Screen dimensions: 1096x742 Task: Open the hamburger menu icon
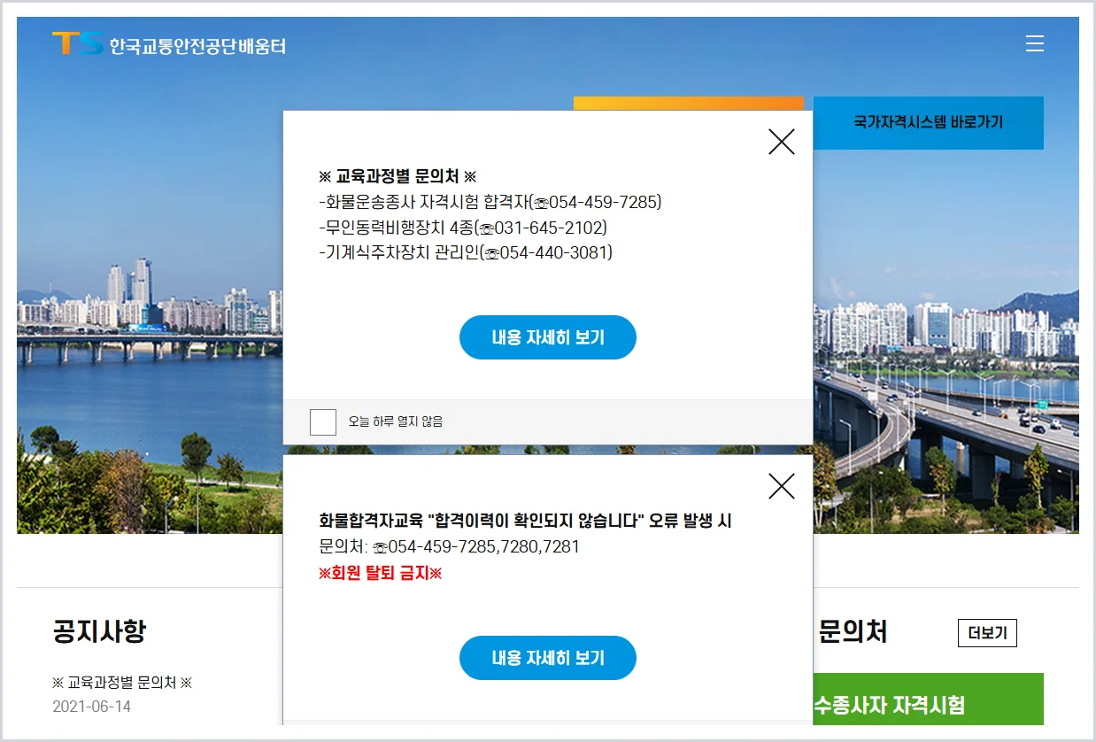click(x=1034, y=43)
